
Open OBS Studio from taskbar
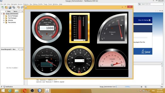[32, 91]
